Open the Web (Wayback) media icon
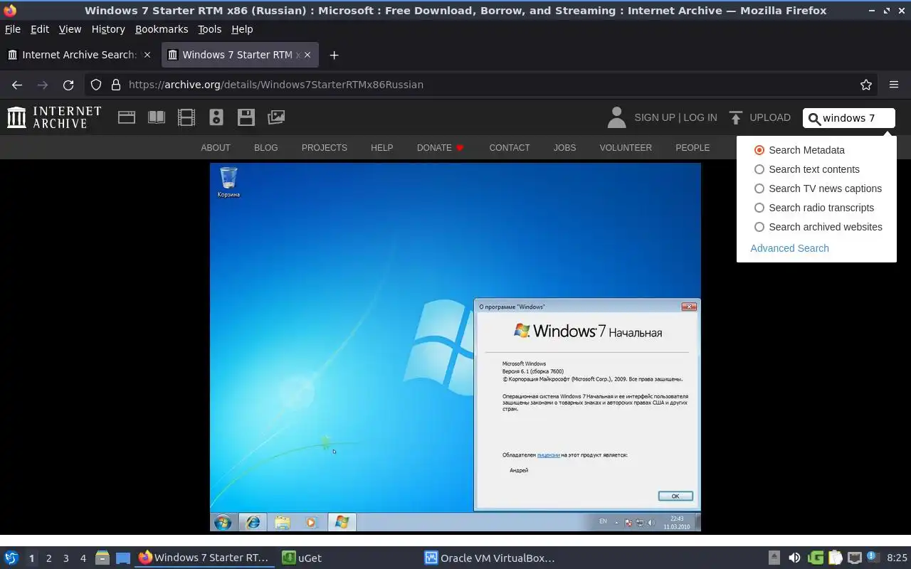The width and height of the screenshot is (911, 569). (127, 117)
